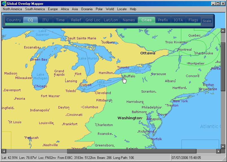Click the Sault Sainte Marie label
The image size is (227, 162).
[82, 38]
